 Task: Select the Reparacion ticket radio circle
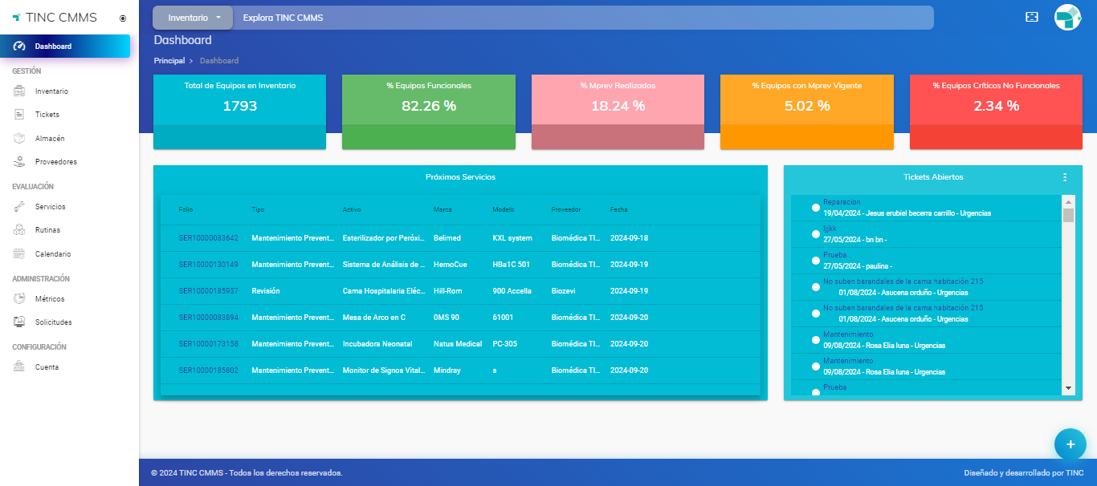[816, 208]
